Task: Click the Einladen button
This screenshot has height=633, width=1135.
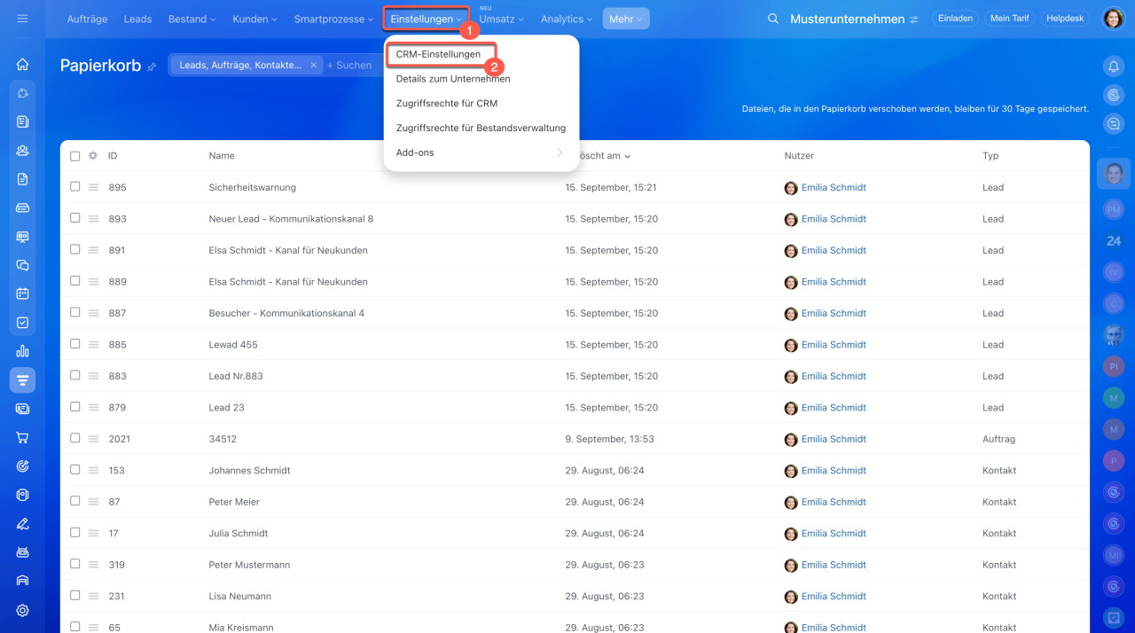Action: point(955,18)
